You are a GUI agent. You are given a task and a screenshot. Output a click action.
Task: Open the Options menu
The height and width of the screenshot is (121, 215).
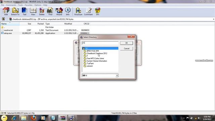[x=38, y=5]
